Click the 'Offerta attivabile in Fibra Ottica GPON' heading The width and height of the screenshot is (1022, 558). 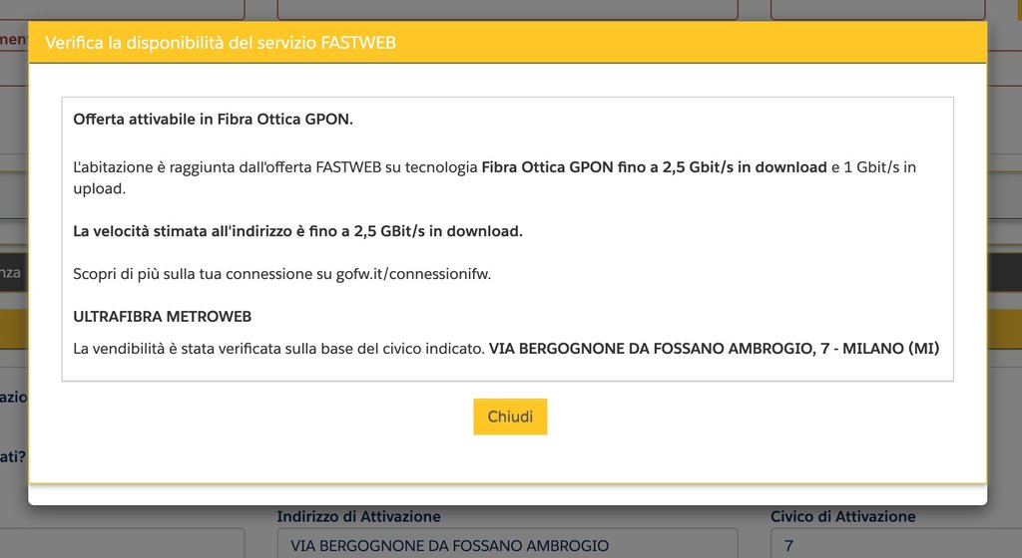[x=214, y=120]
